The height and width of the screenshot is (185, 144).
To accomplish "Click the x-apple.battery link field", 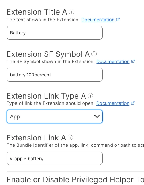I will tap(54, 158).
